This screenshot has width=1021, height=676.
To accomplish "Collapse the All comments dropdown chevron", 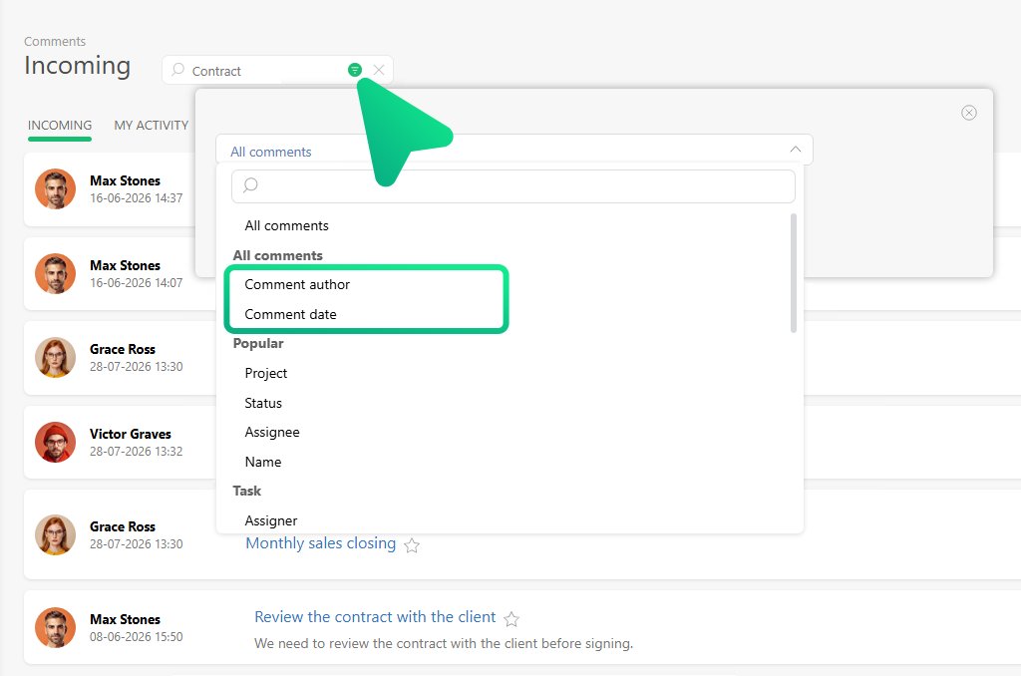I will click(x=796, y=150).
